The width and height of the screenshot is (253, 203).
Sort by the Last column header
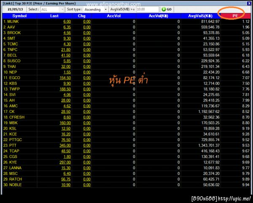coord(54,16)
